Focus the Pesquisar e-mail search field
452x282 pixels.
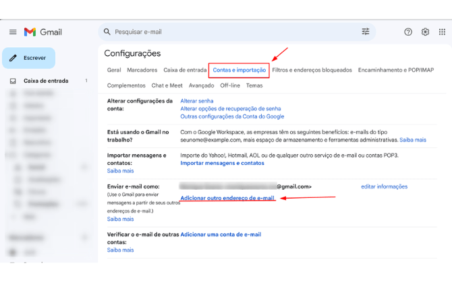[x=236, y=32]
